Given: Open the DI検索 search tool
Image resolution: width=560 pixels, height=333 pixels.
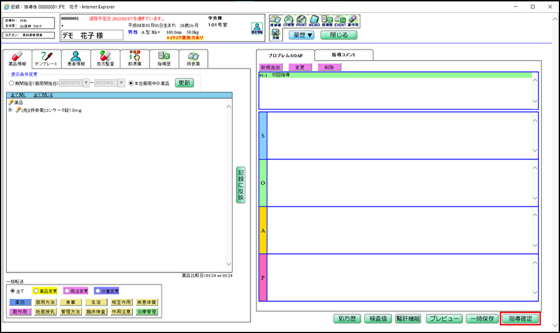Looking at the screenshot, I should tap(288, 19).
